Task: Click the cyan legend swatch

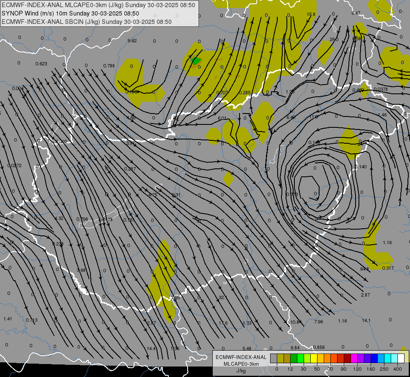Action: click(387, 359)
